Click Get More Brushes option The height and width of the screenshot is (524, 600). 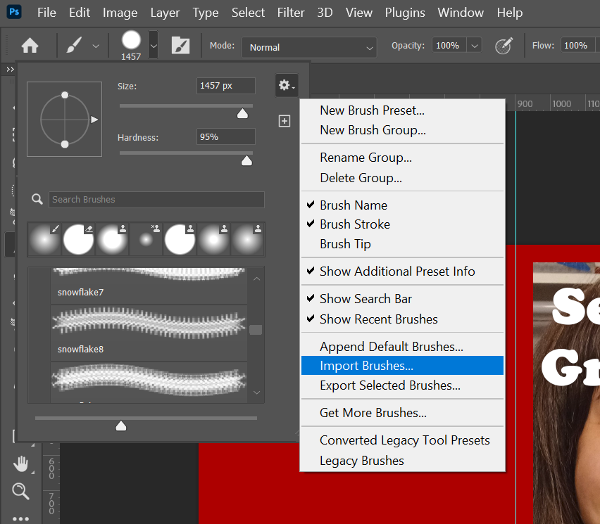pos(373,413)
